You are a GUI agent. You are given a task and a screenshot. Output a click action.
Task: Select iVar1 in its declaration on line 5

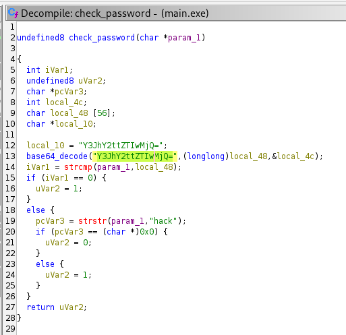click(x=57, y=70)
